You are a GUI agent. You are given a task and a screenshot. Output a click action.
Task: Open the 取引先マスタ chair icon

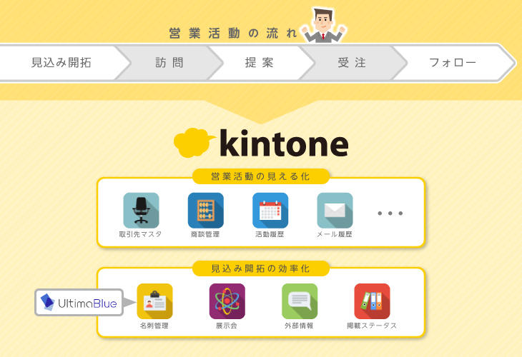pos(141,211)
